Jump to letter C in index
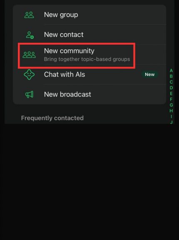This screenshot has width=179, height=240. (171, 82)
